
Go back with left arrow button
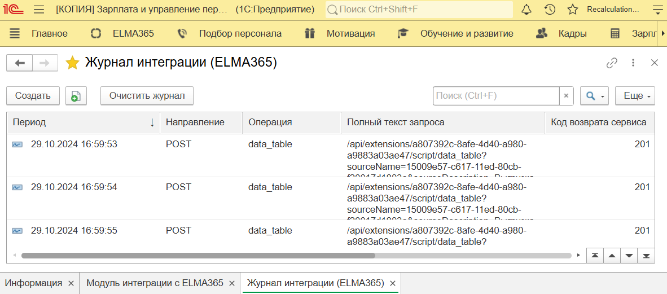click(20, 63)
